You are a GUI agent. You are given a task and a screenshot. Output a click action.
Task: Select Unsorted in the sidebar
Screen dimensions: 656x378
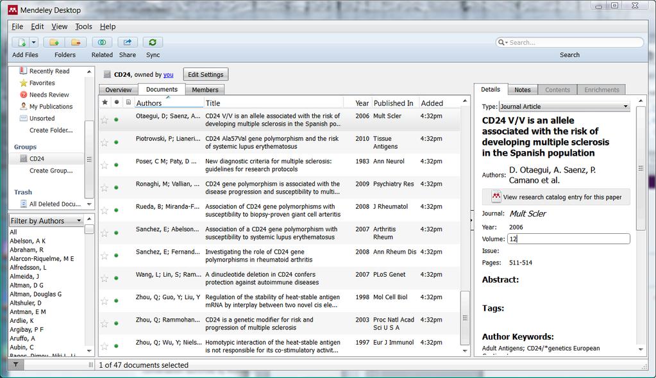tap(42, 119)
